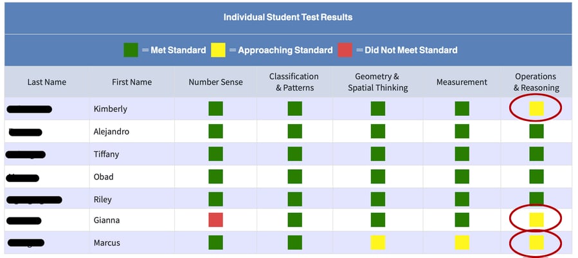Select the Classification & Patterns column header

click(294, 82)
